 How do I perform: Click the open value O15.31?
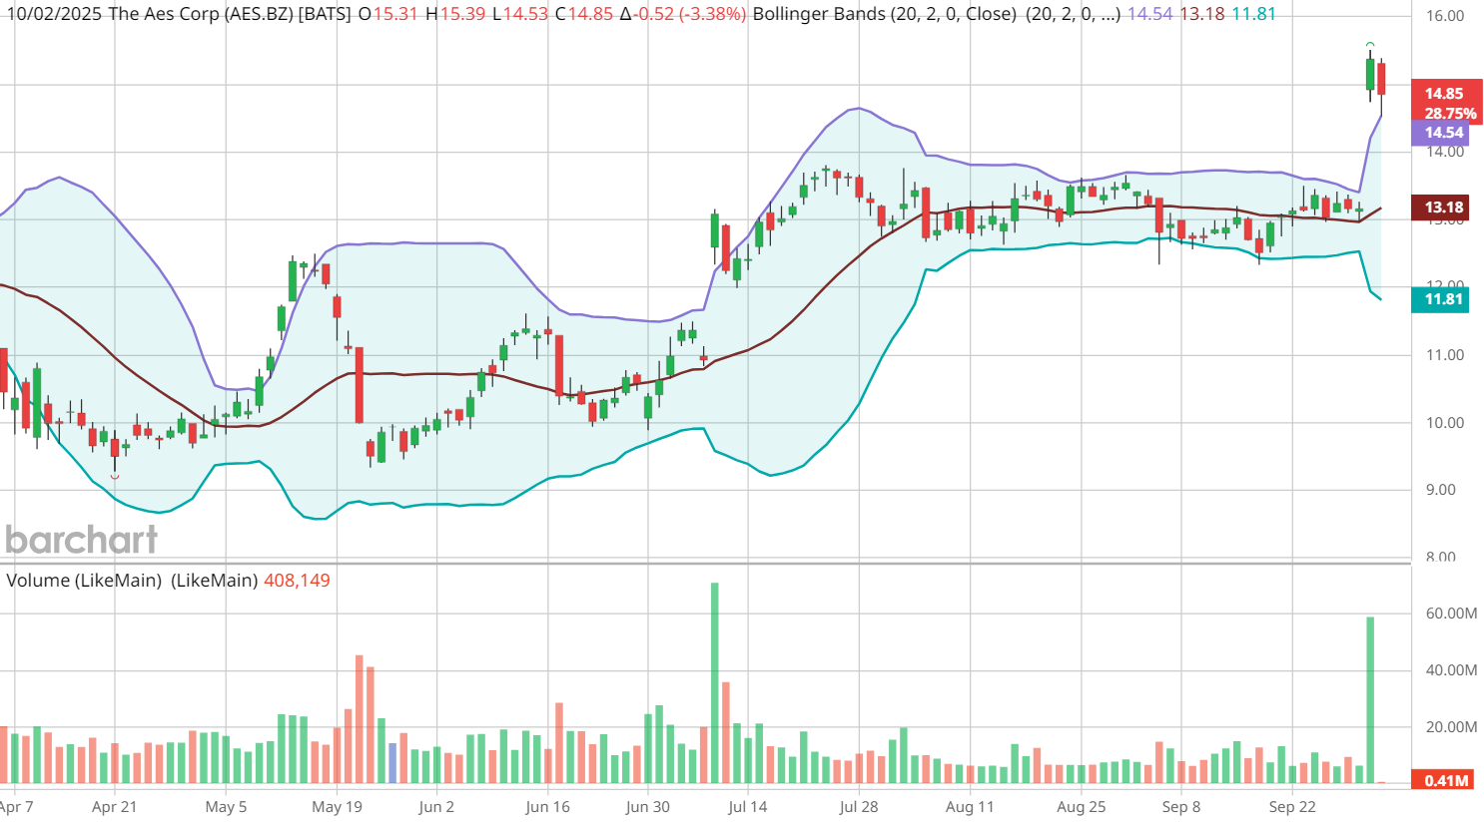point(388,14)
